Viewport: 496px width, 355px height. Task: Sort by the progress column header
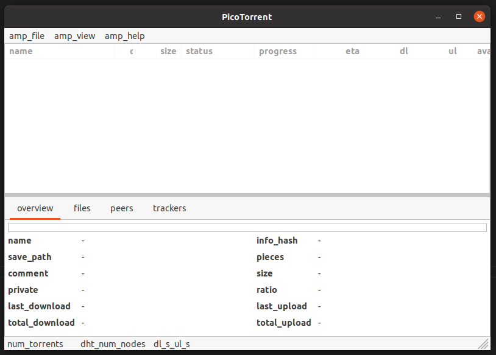click(285, 51)
